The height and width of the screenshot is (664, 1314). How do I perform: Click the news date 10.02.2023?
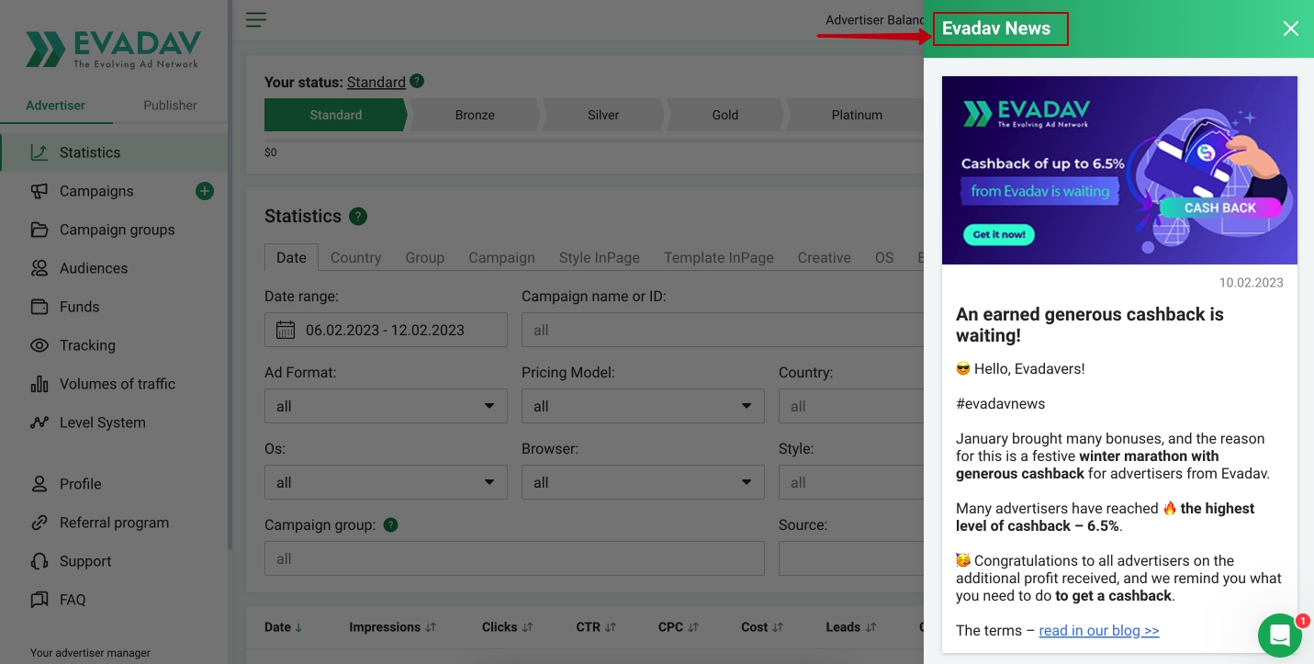(1252, 283)
